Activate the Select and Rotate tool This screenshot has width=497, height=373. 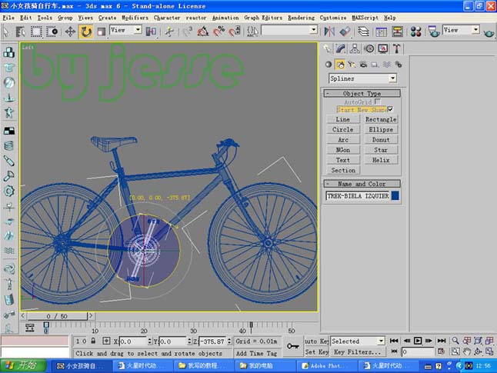[86, 32]
